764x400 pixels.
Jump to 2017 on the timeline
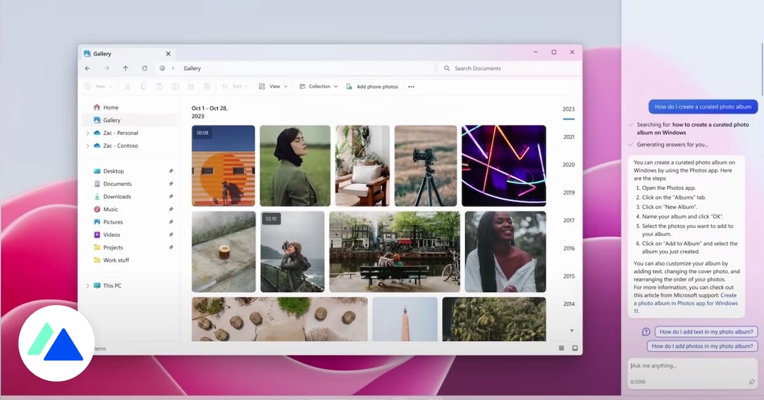(569, 221)
